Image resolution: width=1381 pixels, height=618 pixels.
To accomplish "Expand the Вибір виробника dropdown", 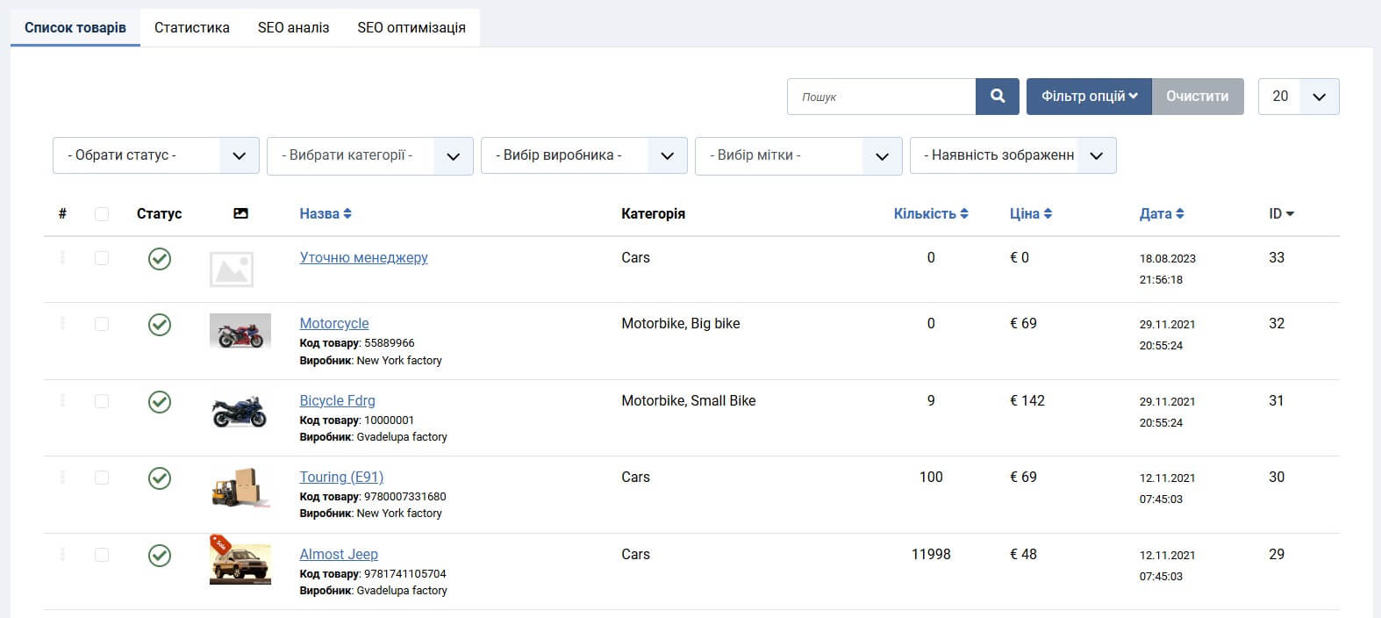I will pos(583,155).
